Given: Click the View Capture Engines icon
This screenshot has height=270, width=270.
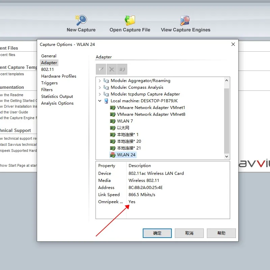Looking at the screenshot, I should pyautogui.click(x=185, y=20).
